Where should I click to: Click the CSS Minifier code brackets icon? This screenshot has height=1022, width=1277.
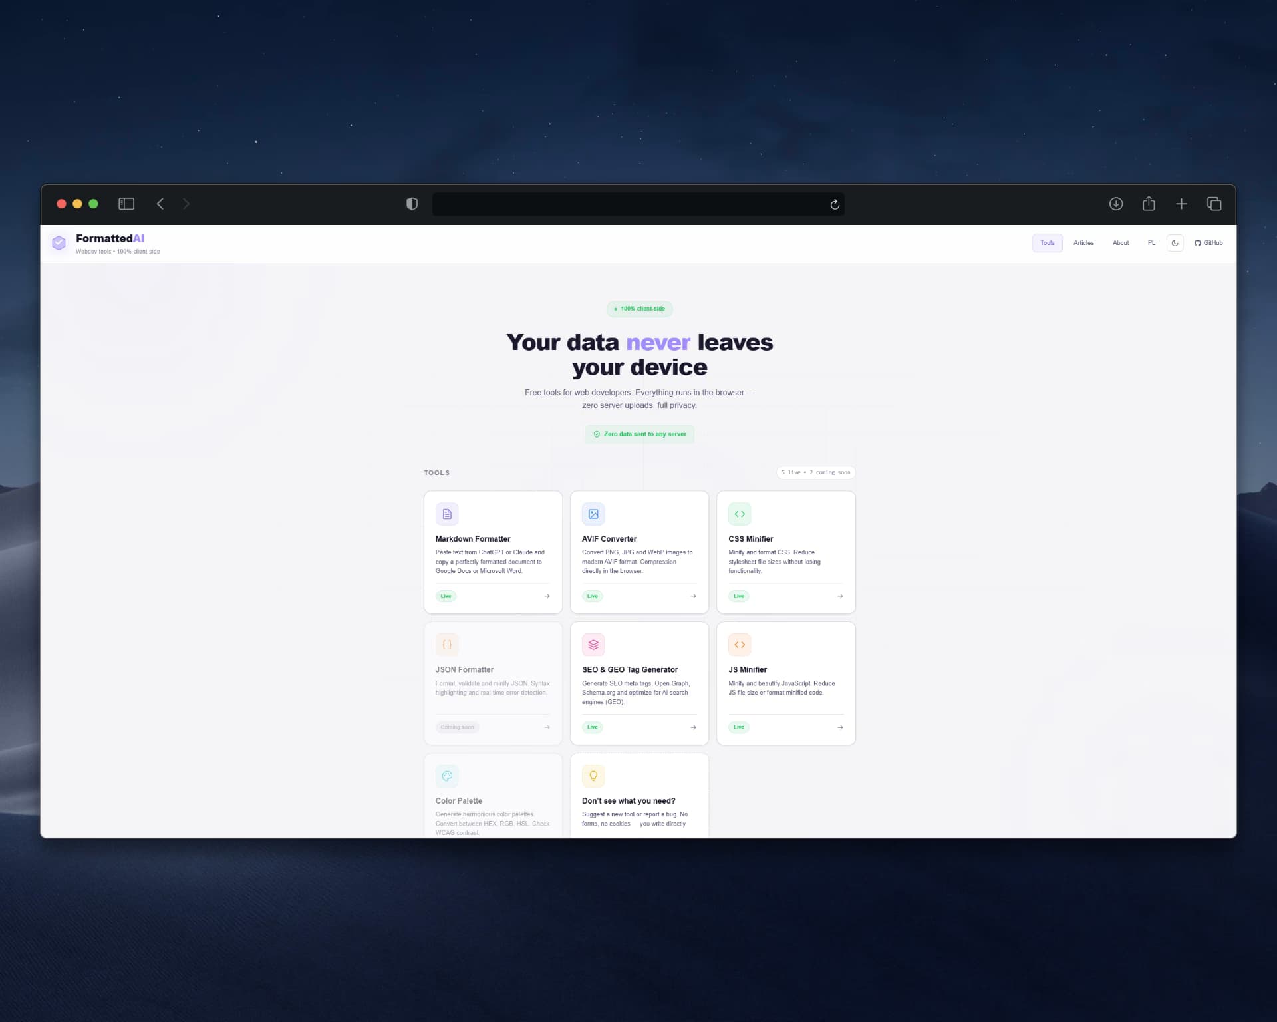(740, 514)
